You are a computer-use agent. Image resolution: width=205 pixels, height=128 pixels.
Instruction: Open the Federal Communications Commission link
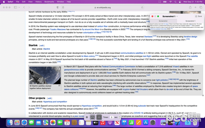coord(119,67)
